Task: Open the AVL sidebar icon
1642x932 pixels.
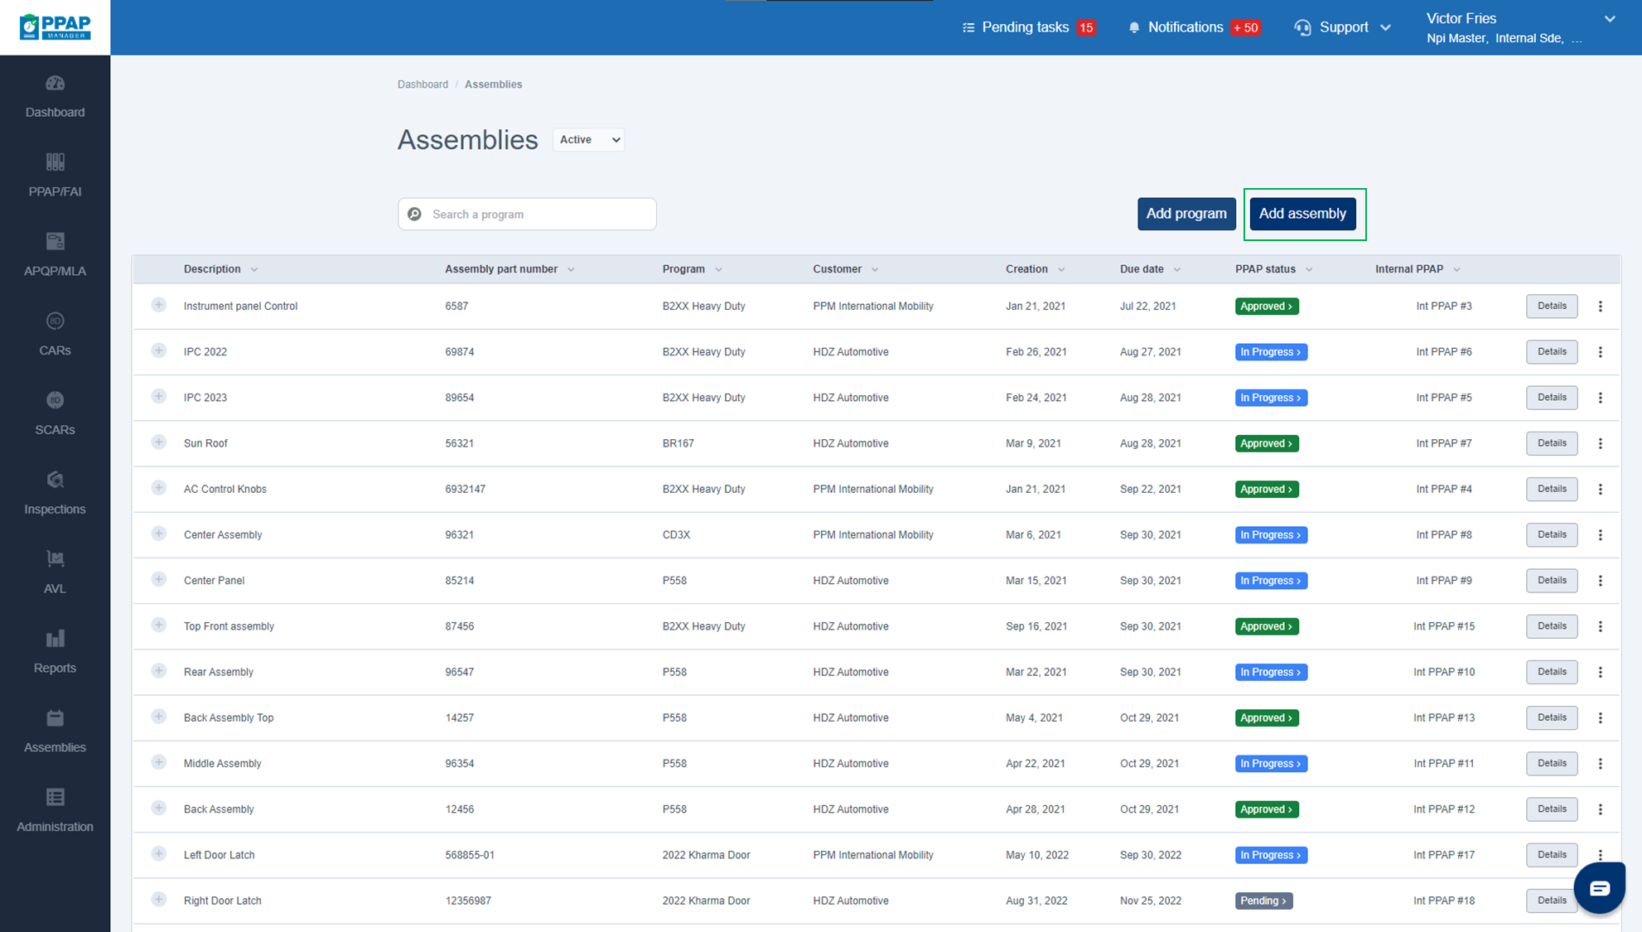Action: (55, 559)
